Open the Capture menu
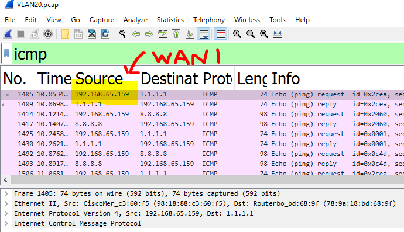 (102, 20)
